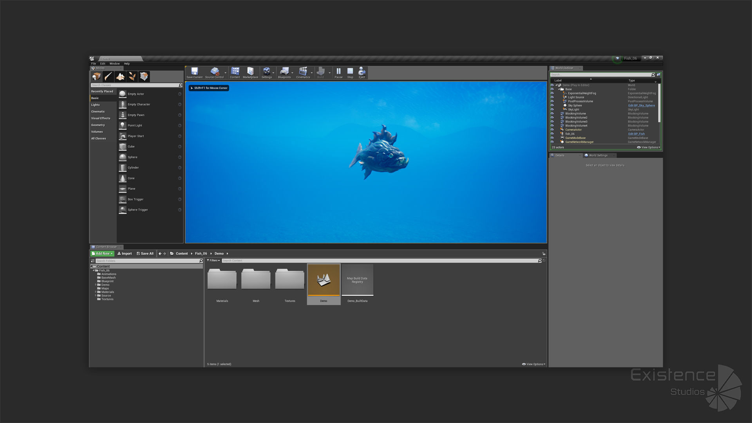Viewport: 752px width, 423px height.
Task: Select the Demo map asset thumbnail
Action: click(324, 280)
